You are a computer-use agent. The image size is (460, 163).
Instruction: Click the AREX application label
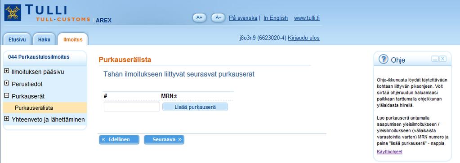pos(103,21)
